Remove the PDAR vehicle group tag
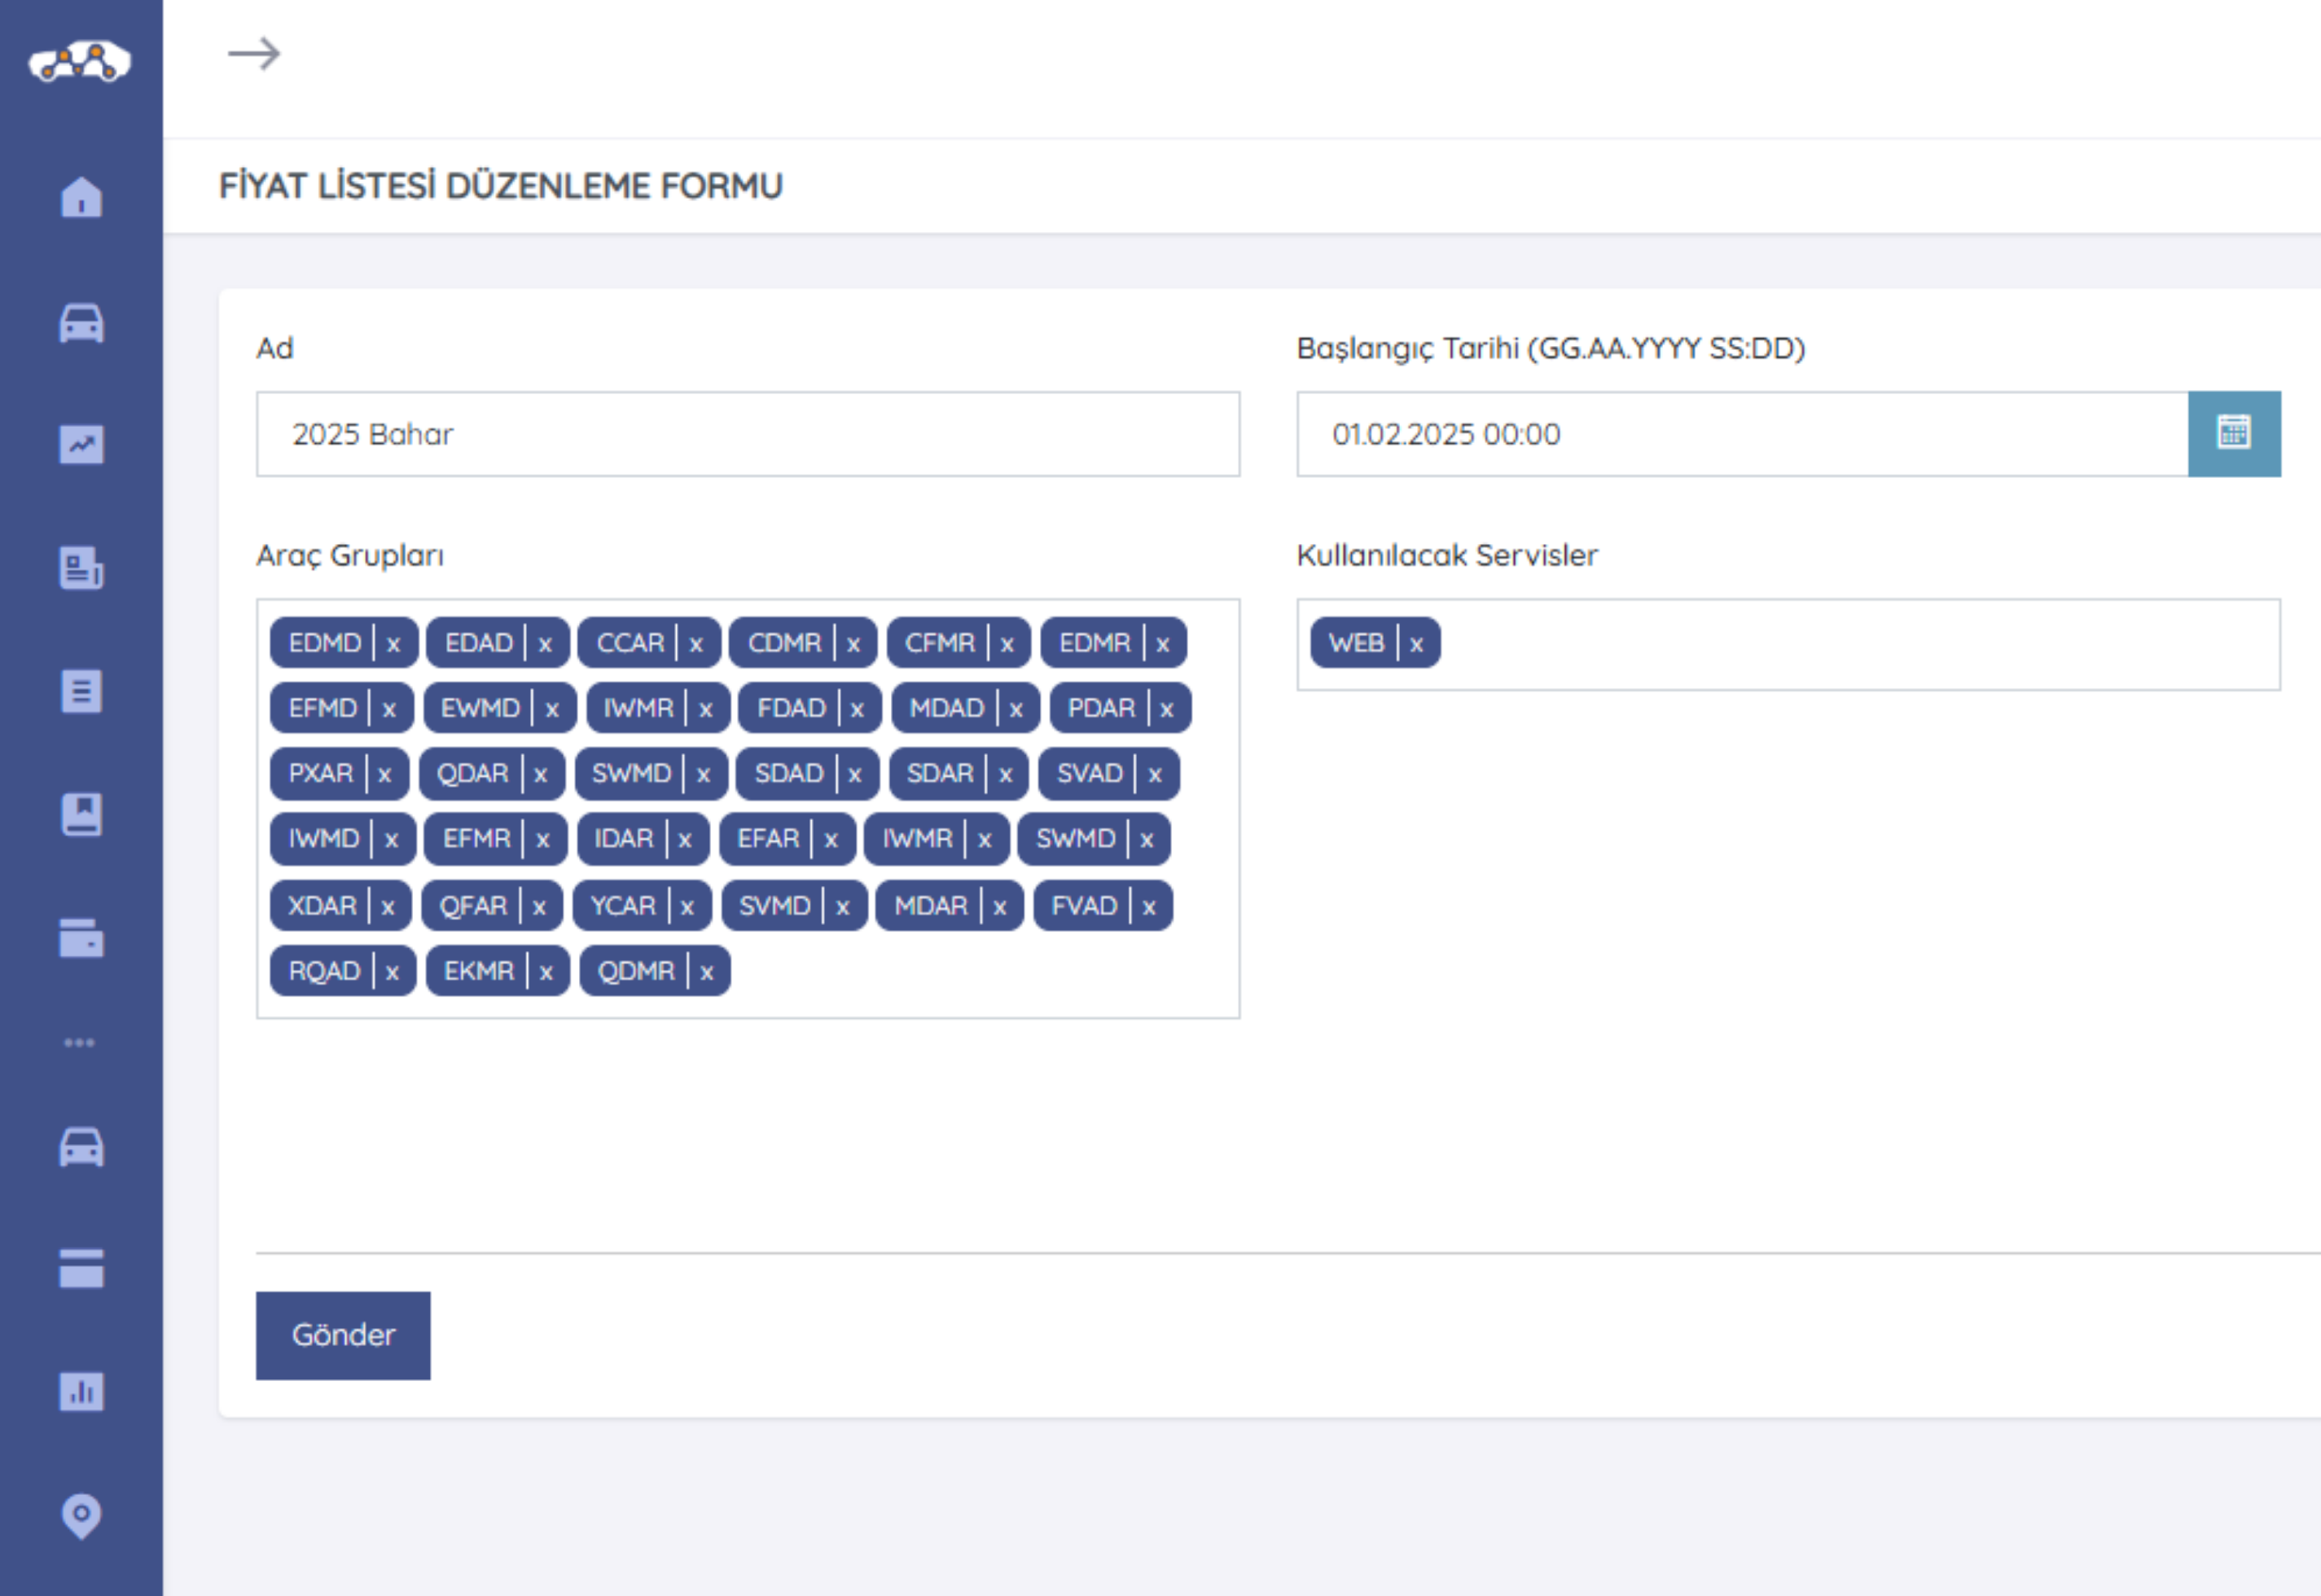The height and width of the screenshot is (1596, 2321). [x=1166, y=709]
